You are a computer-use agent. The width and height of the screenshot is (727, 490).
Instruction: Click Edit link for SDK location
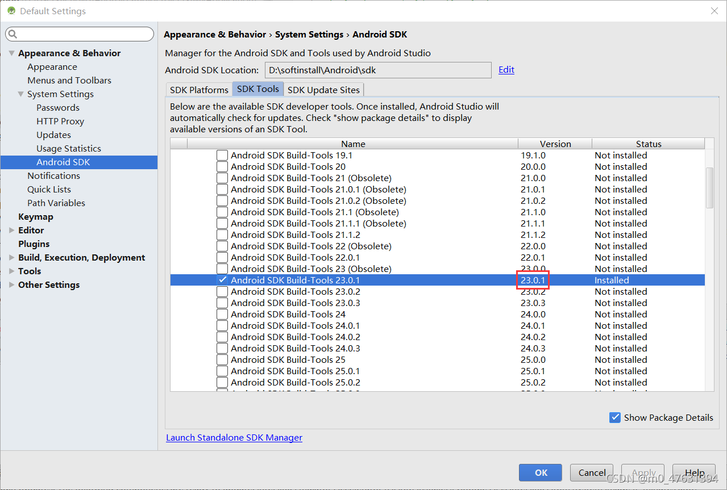(x=506, y=70)
